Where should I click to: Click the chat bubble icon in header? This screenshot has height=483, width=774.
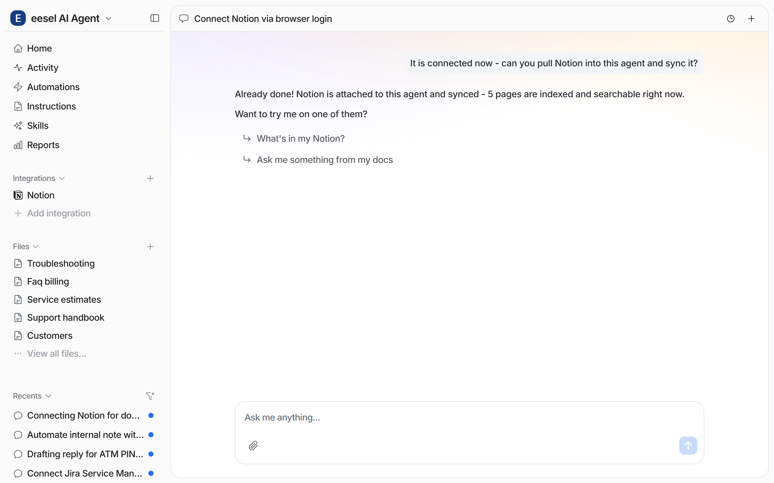(x=184, y=19)
